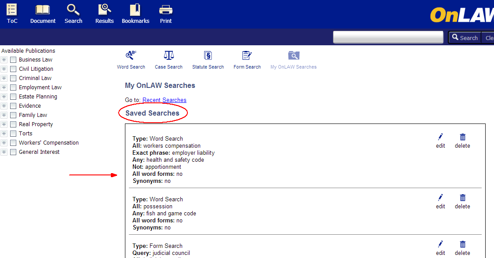Click the Employment Law publication label
Screen dimensions: 494x258
point(40,87)
